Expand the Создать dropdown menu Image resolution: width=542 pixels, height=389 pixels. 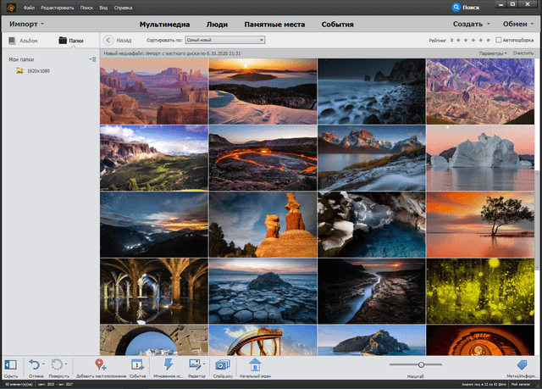tap(472, 24)
